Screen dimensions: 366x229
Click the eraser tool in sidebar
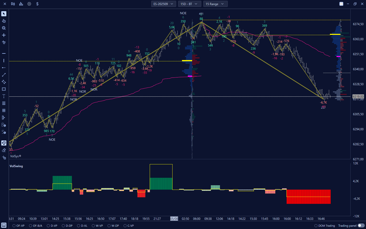(4, 150)
